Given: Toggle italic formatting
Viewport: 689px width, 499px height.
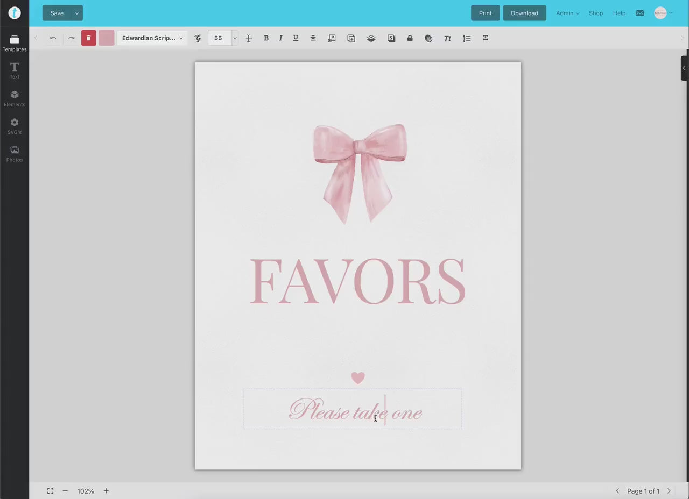Looking at the screenshot, I should (280, 38).
